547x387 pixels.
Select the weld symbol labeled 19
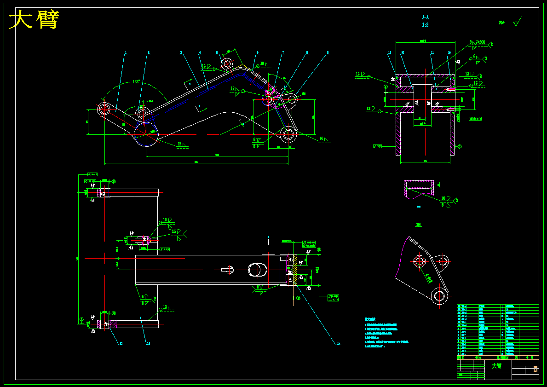183,144
